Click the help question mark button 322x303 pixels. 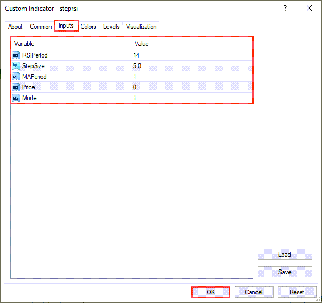coord(285,8)
